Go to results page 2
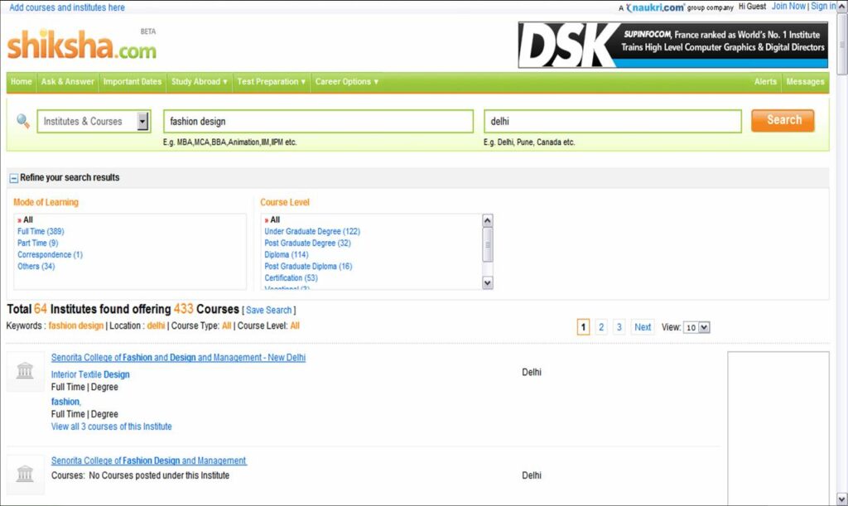The width and height of the screenshot is (848, 506). click(601, 327)
